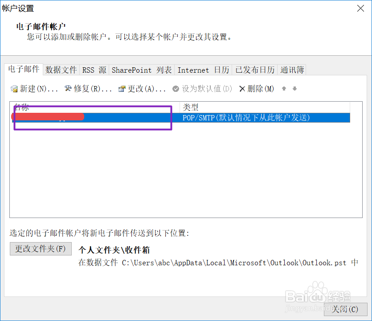Click the Change account icon

click(122, 89)
